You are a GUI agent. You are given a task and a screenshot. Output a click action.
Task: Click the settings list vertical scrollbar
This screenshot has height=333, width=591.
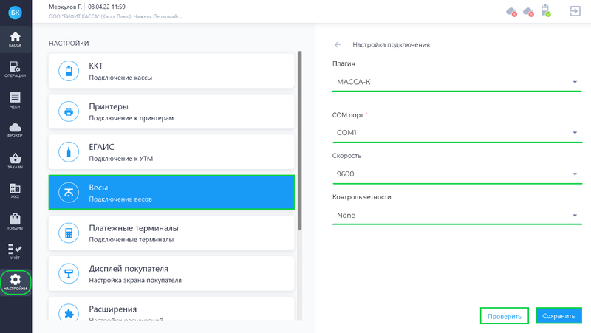click(x=300, y=141)
